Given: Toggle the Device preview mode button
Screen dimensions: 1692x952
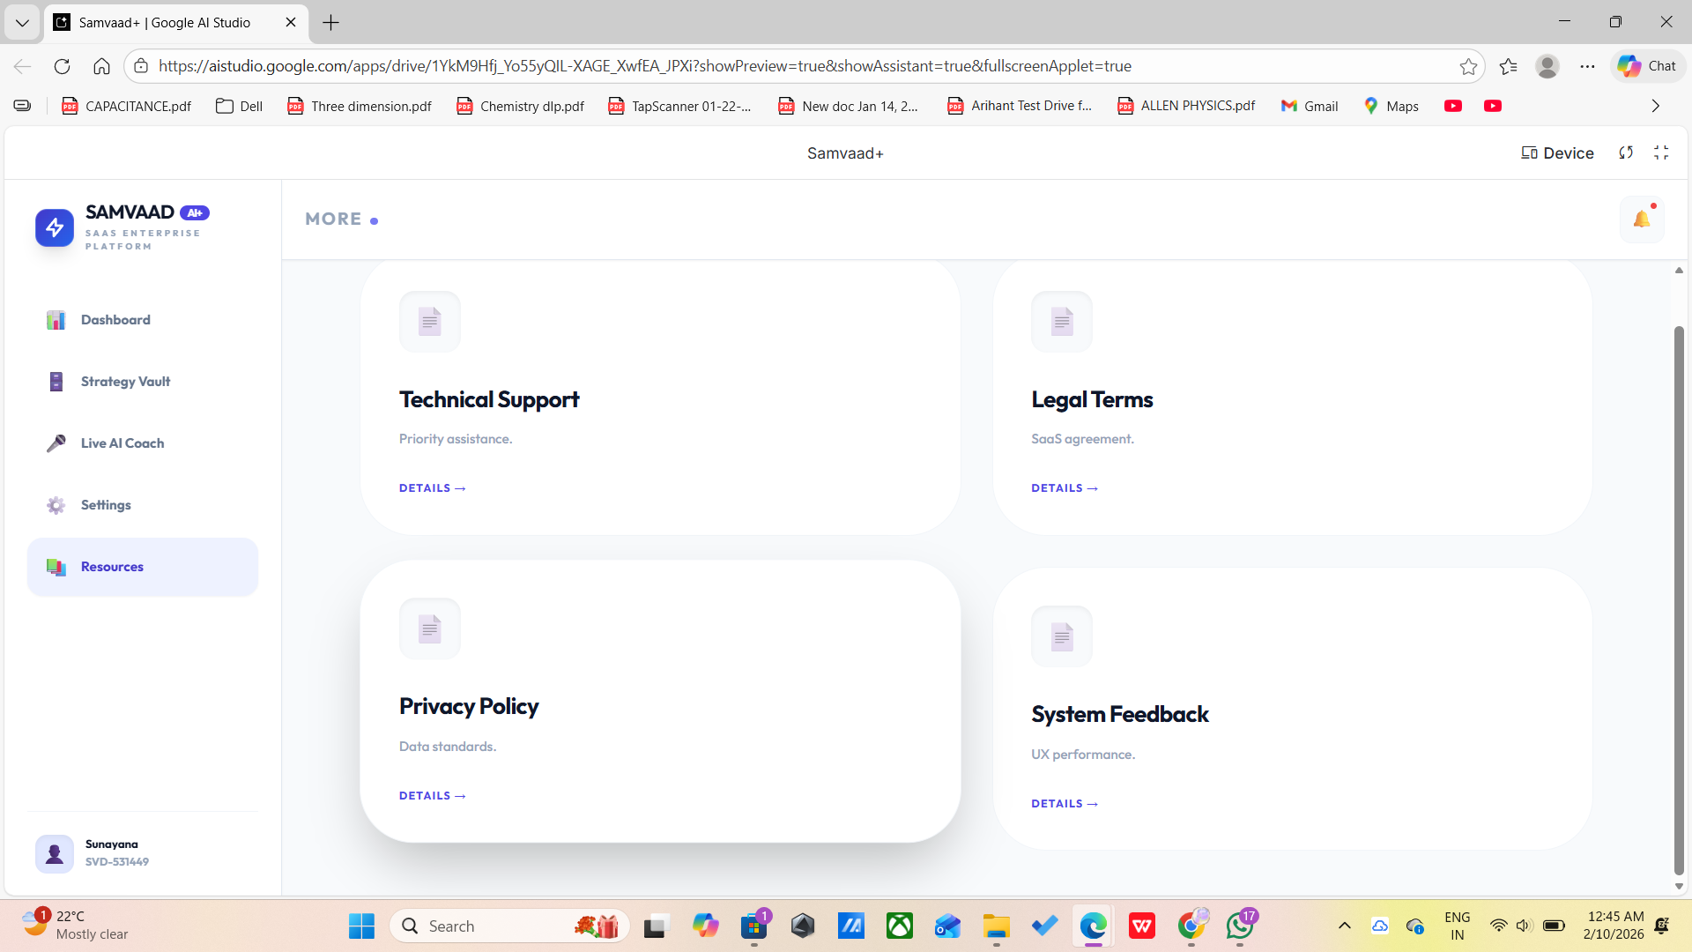Looking at the screenshot, I should 1557,152.
